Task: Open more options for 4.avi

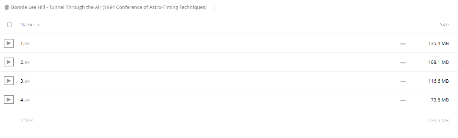Action: (403, 100)
